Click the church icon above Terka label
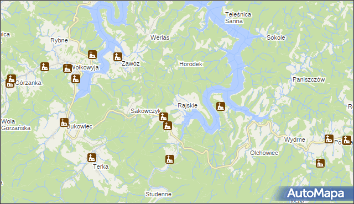354x204 pixels. click(x=92, y=158)
